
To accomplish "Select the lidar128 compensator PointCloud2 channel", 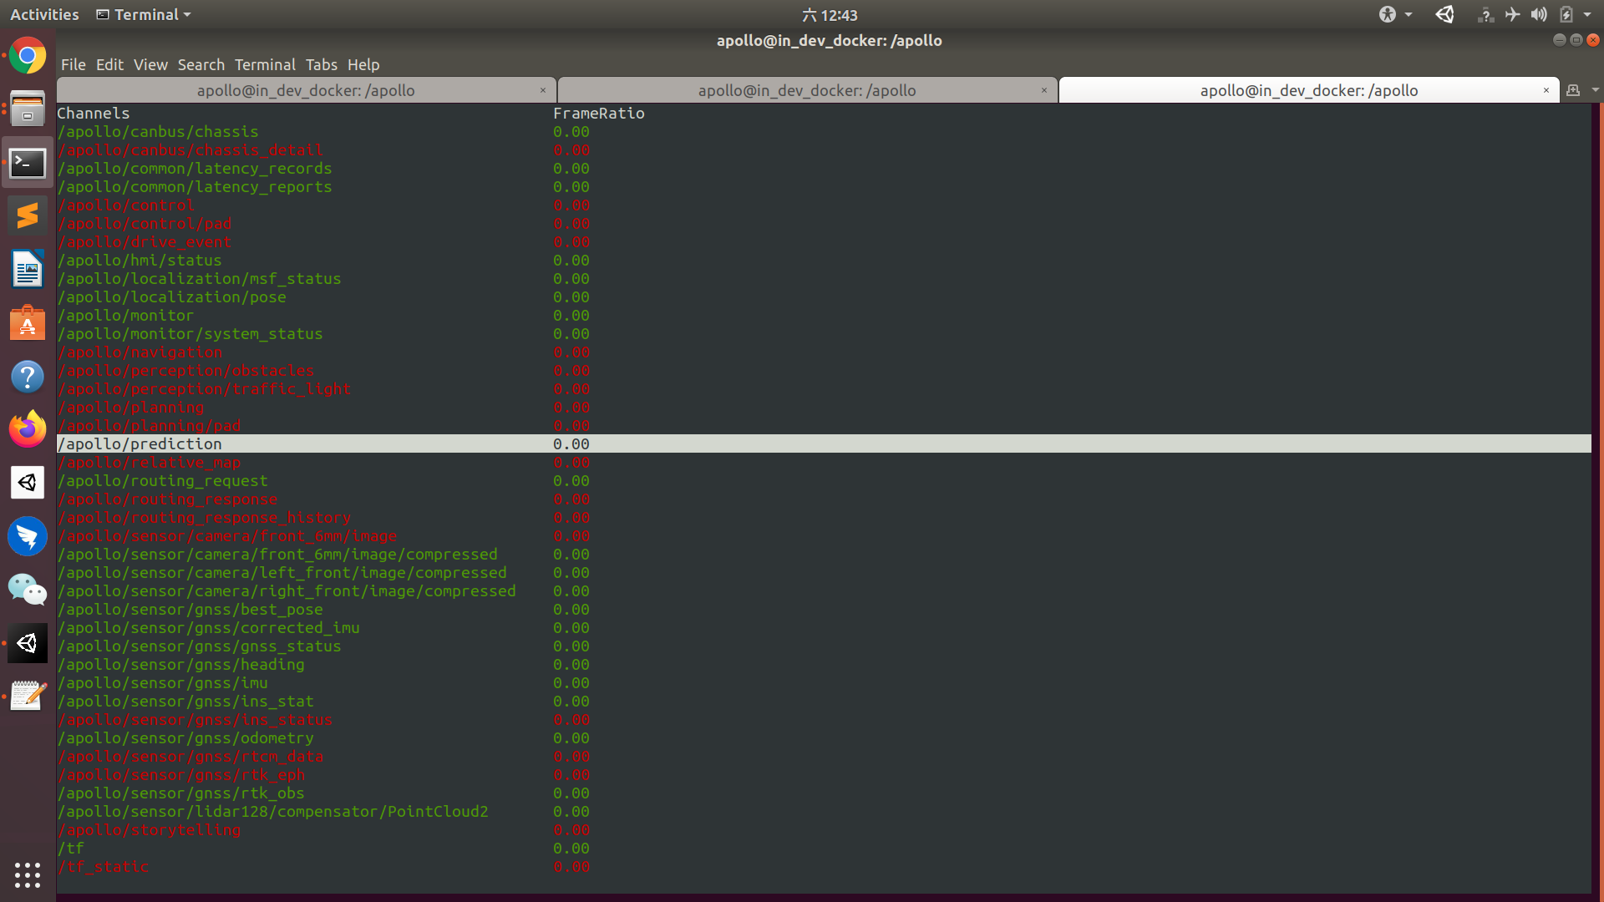I will pos(272,811).
